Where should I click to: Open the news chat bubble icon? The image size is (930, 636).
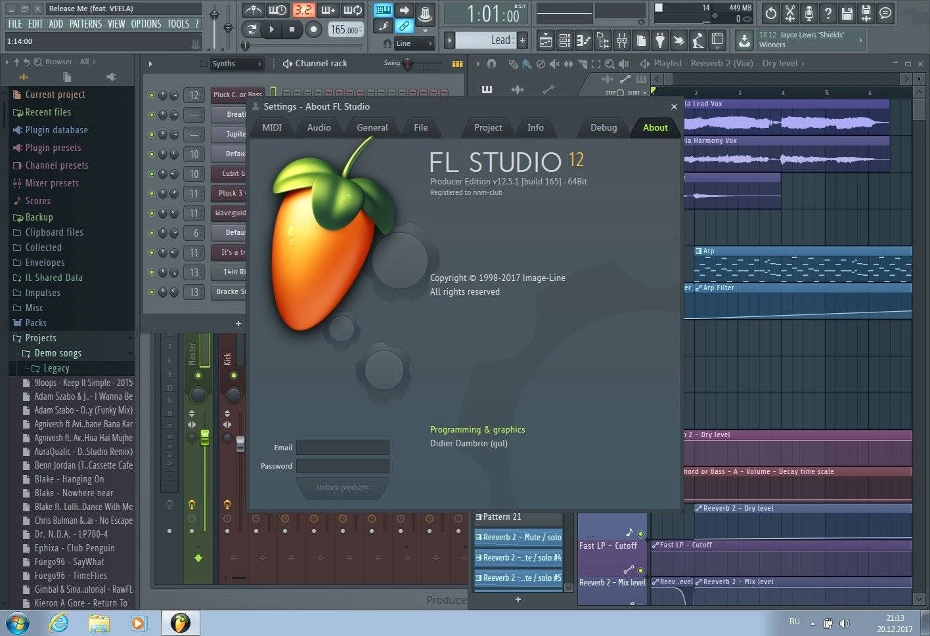[885, 12]
